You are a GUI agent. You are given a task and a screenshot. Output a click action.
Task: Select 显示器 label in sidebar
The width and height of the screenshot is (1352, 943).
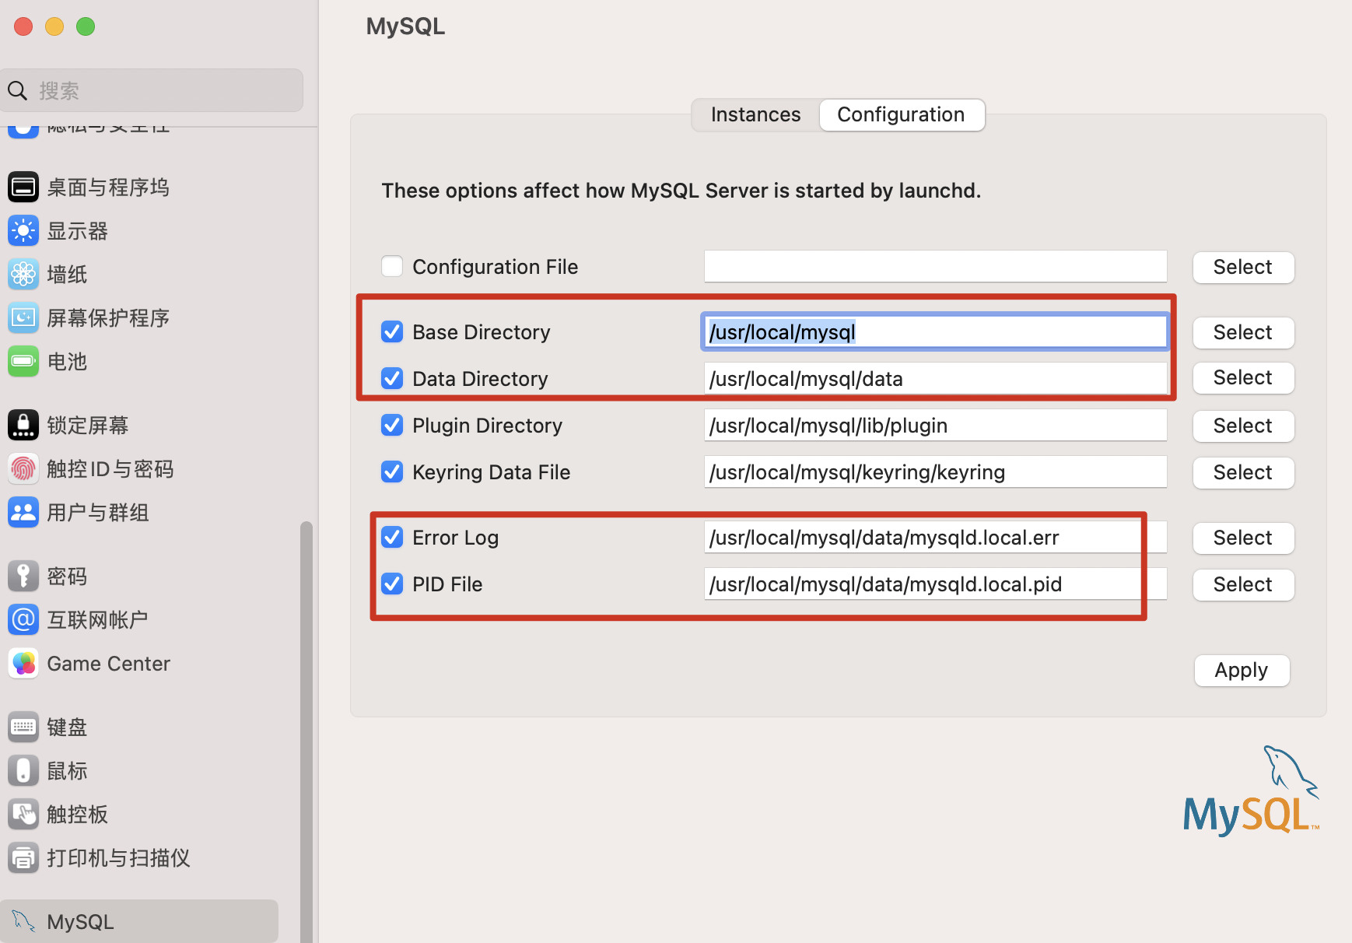click(77, 231)
